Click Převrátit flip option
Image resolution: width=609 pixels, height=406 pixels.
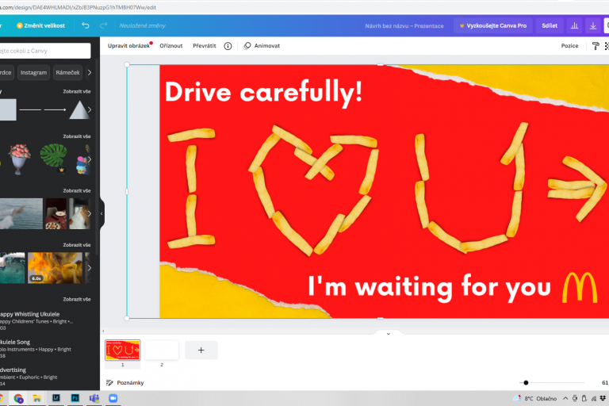(205, 46)
